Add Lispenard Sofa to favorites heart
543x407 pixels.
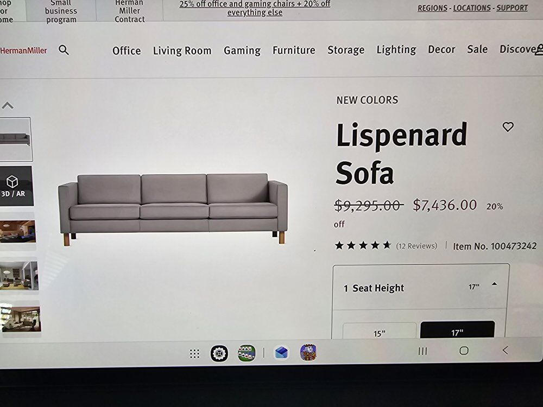[x=508, y=126]
